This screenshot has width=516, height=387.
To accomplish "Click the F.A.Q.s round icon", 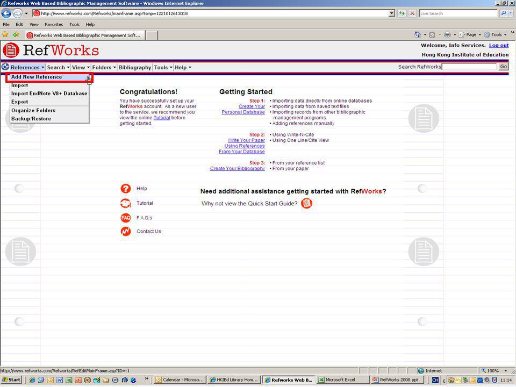I will [x=126, y=218].
